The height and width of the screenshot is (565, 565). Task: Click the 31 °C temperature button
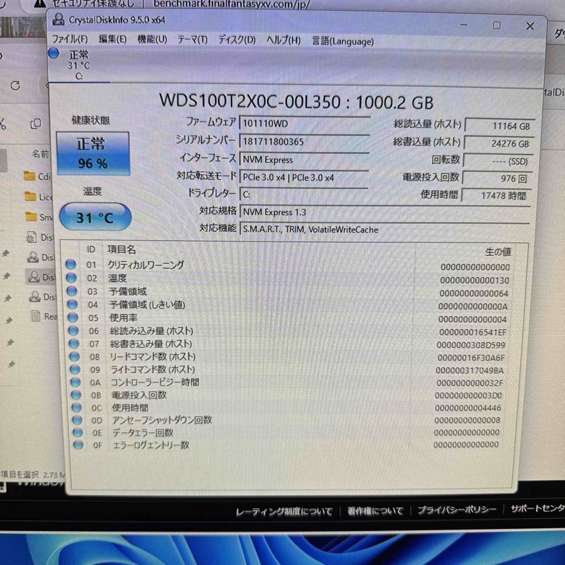[x=95, y=217]
